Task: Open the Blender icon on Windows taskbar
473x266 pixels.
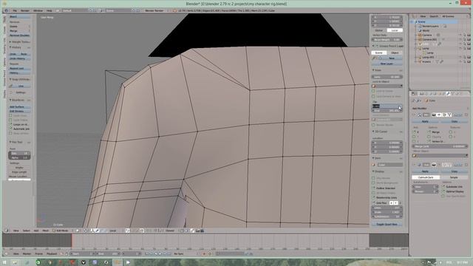Action: (x=117, y=262)
